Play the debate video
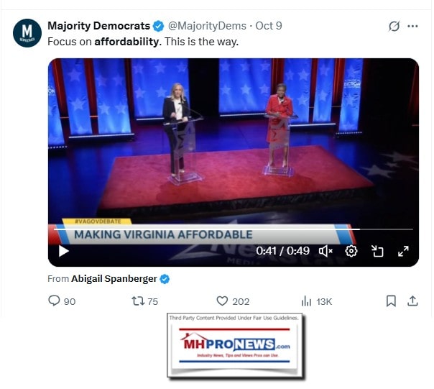 (64, 251)
